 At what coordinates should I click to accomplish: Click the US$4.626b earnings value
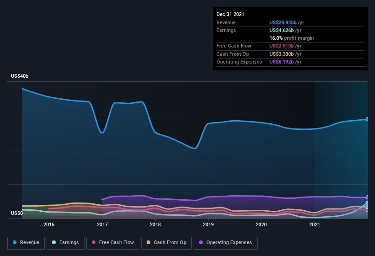[281, 30]
